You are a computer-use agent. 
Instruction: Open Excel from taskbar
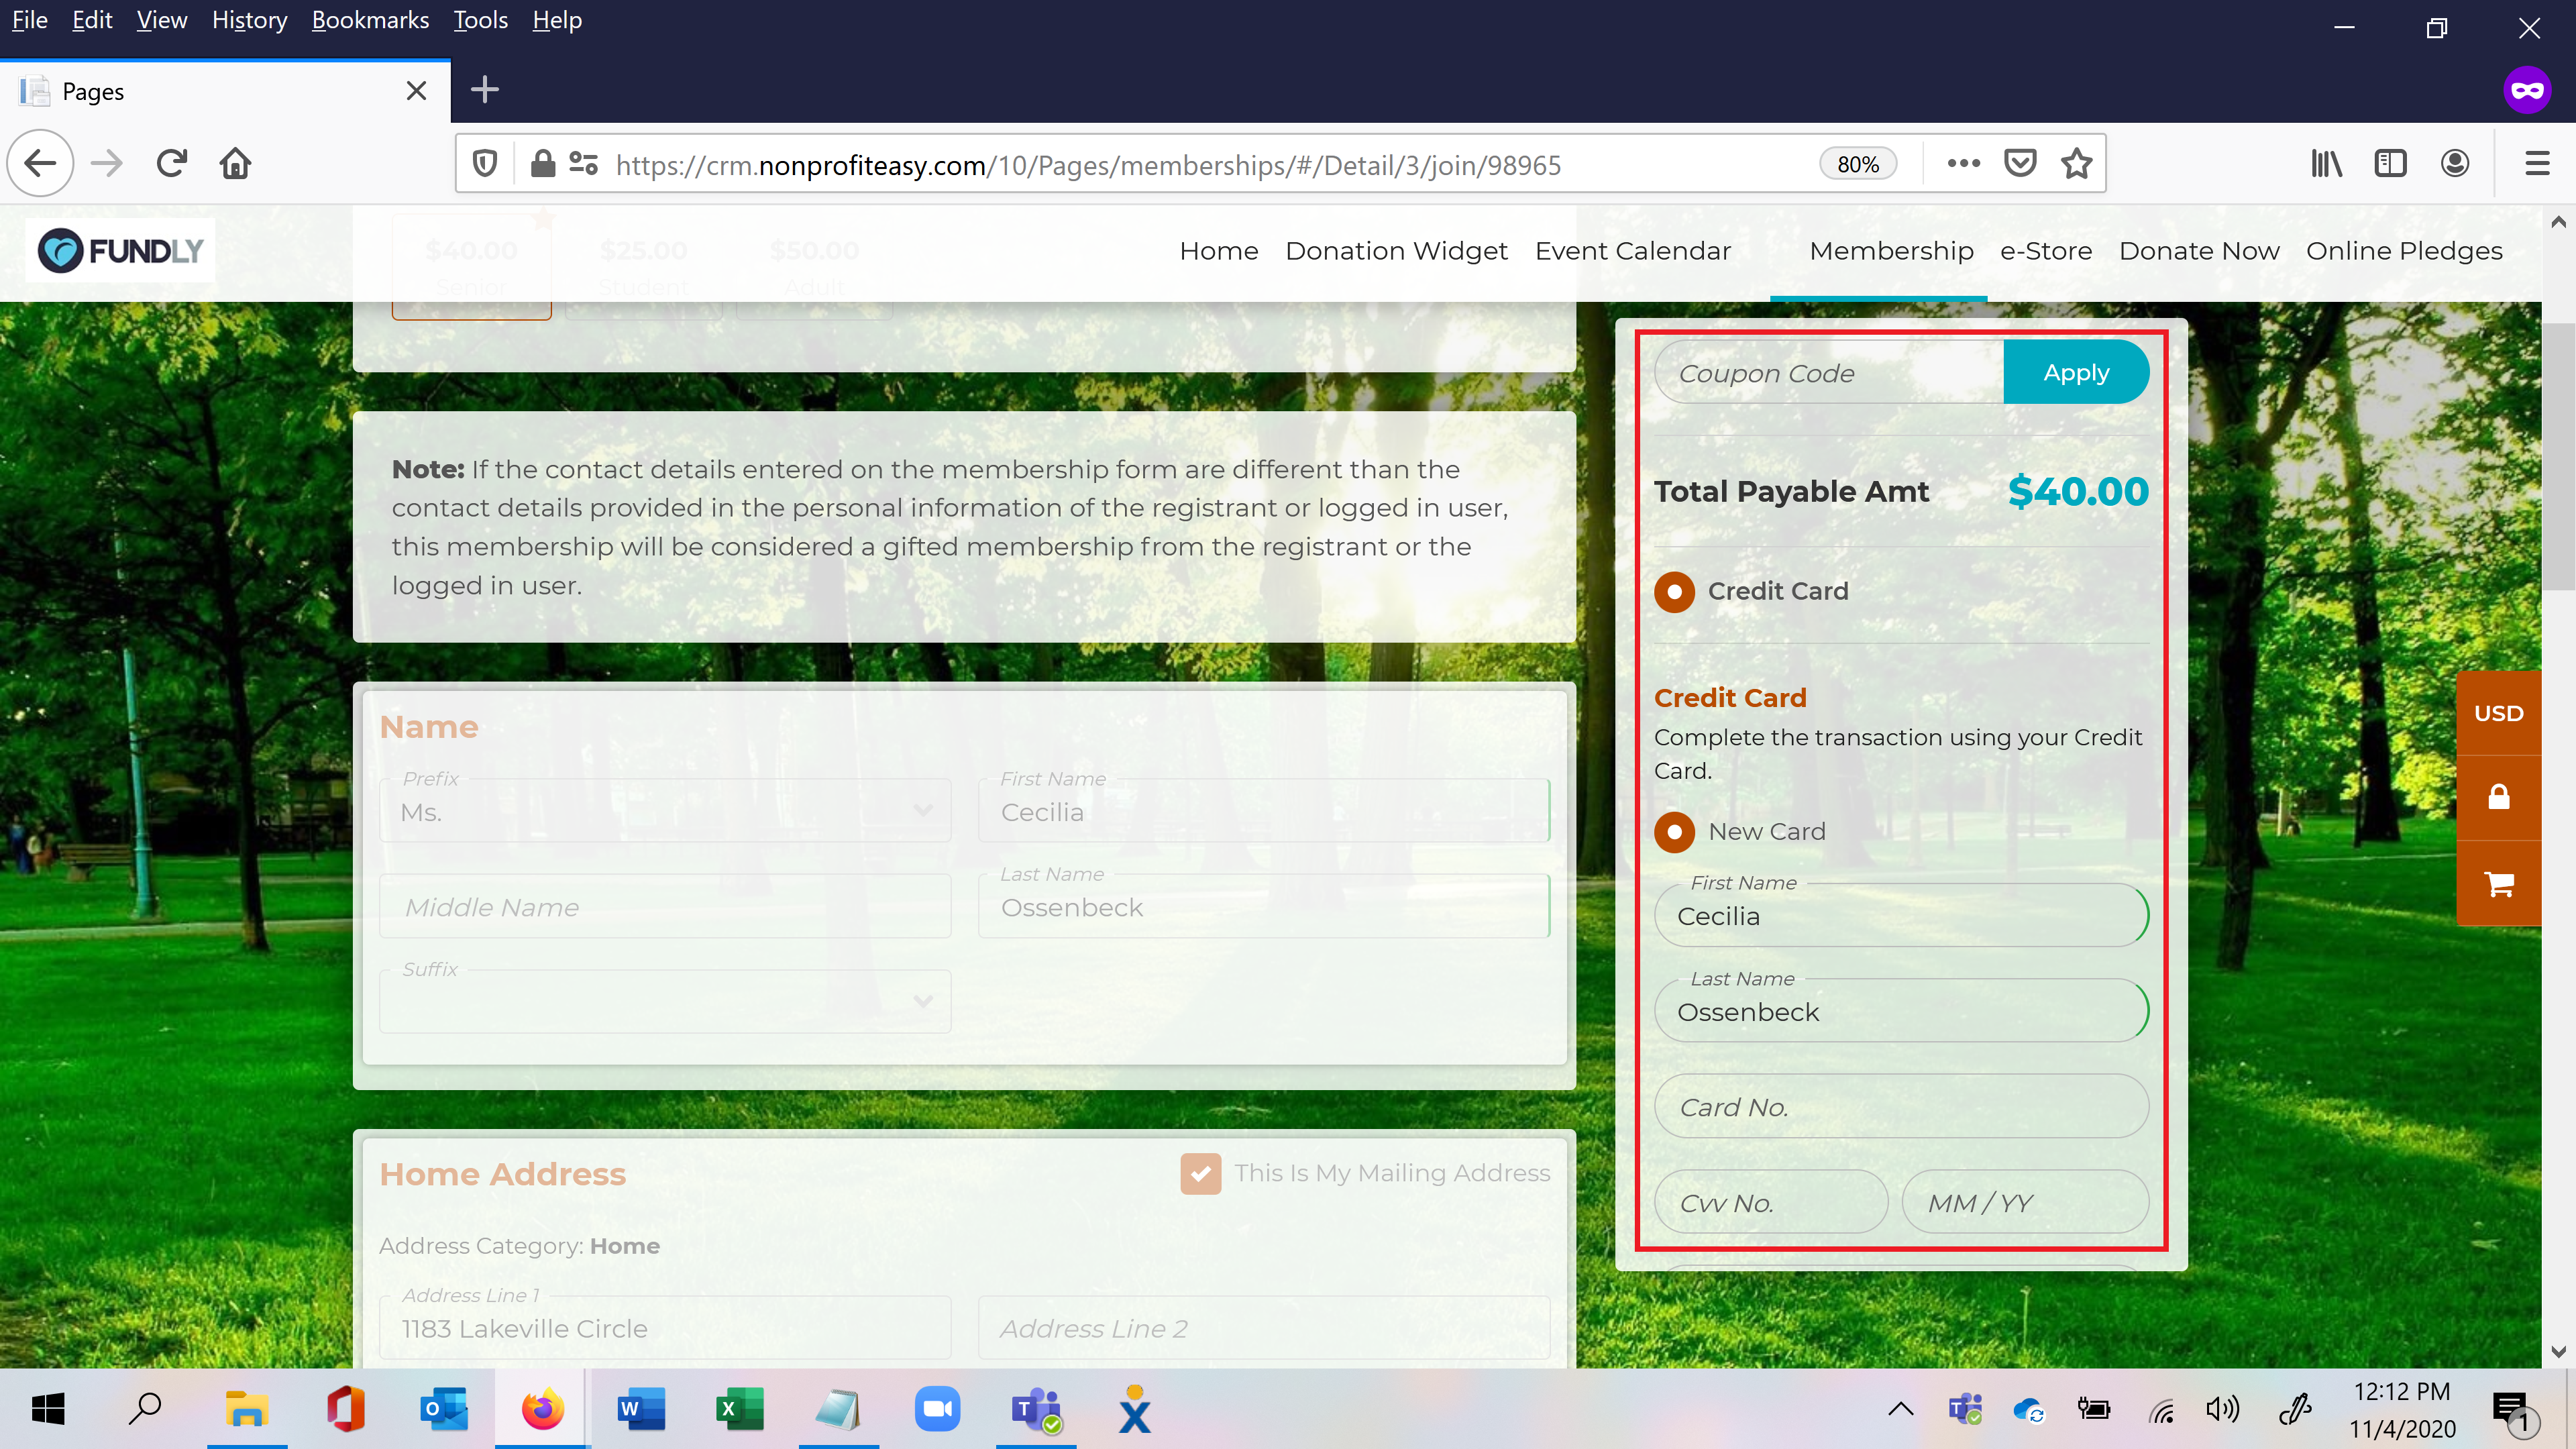coord(739,1409)
